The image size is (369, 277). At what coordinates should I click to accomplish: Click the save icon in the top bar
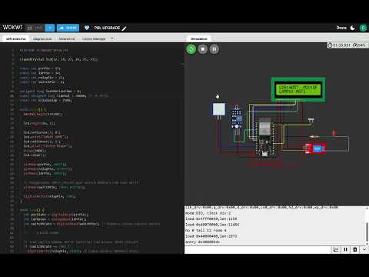[x=30, y=28]
